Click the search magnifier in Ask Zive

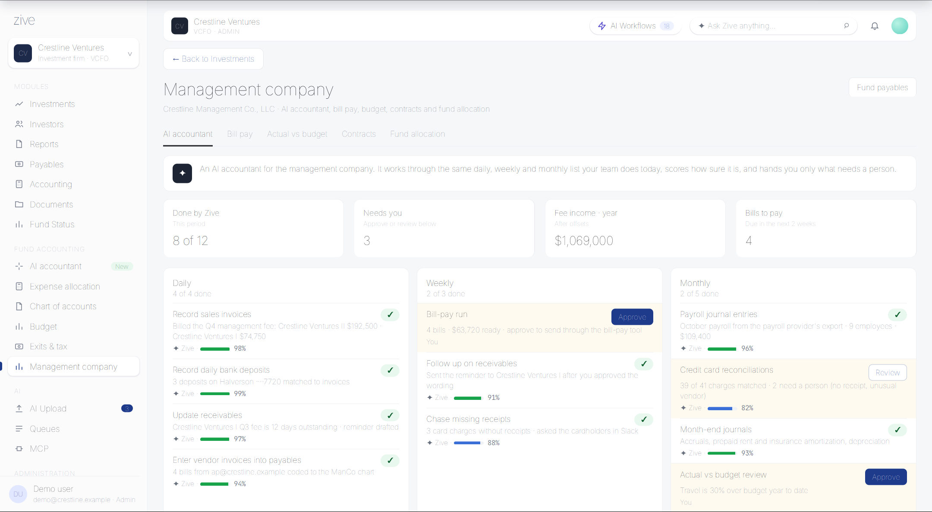(x=846, y=26)
